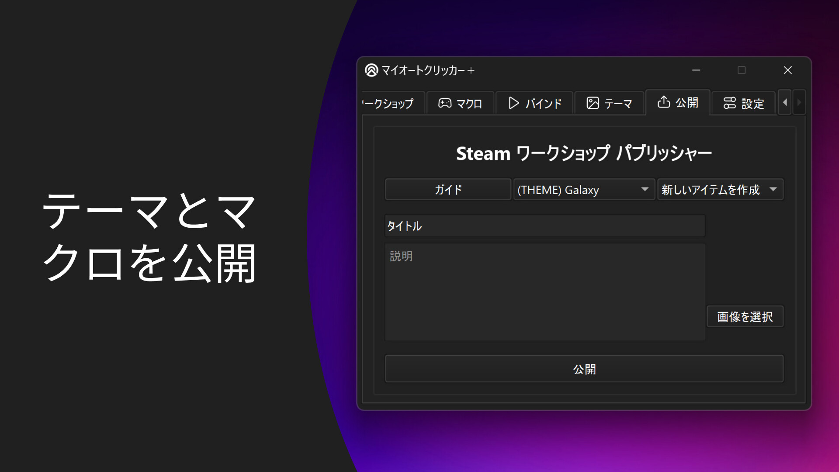Click the toggle sliders icon on 設定 tab
839x472 pixels.
[x=730, y=103]
